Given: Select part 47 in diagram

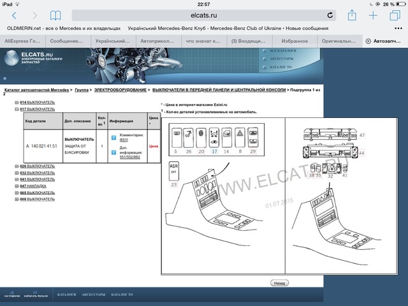Looking at the screenshot, I should coord(330,134).
